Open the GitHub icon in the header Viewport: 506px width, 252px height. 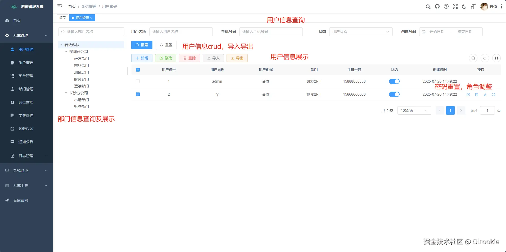[x=437, y=7]
